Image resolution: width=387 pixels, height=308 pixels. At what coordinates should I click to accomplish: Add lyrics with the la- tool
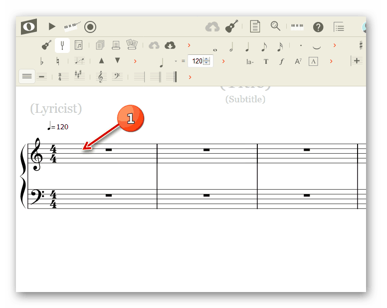(250, 62)
